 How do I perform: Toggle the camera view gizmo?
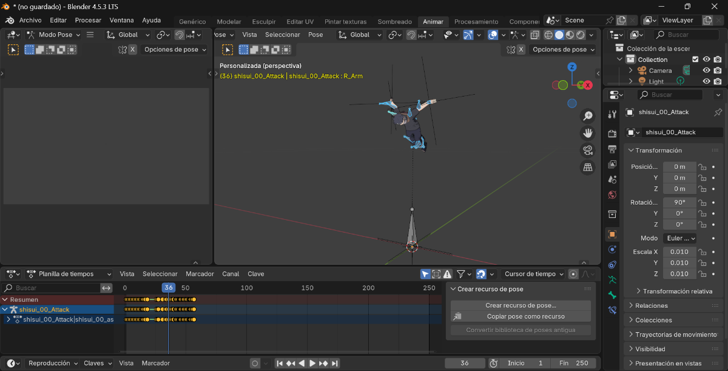(588, 150)
